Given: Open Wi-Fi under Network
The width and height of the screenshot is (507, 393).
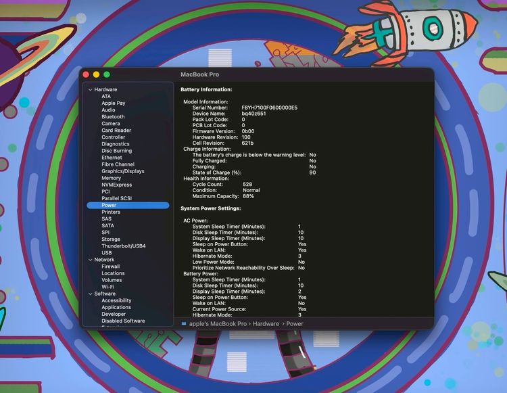Looking at the screenshot, I should [107, 287].
